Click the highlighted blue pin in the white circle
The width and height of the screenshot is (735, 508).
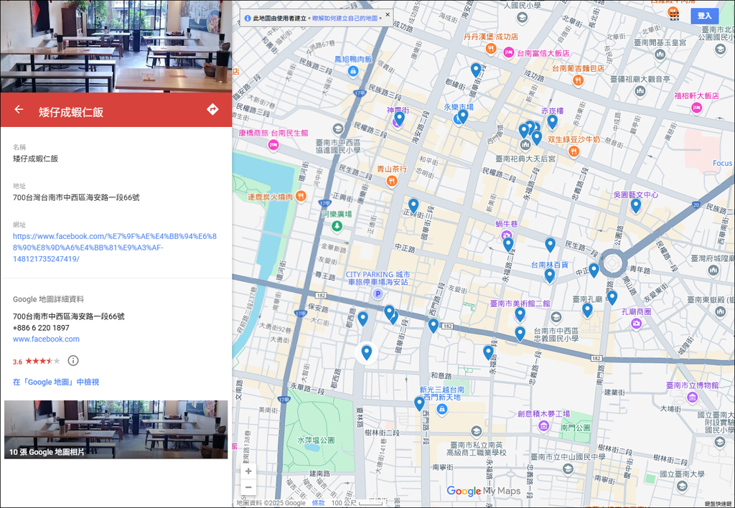click(x=367, y=352)
